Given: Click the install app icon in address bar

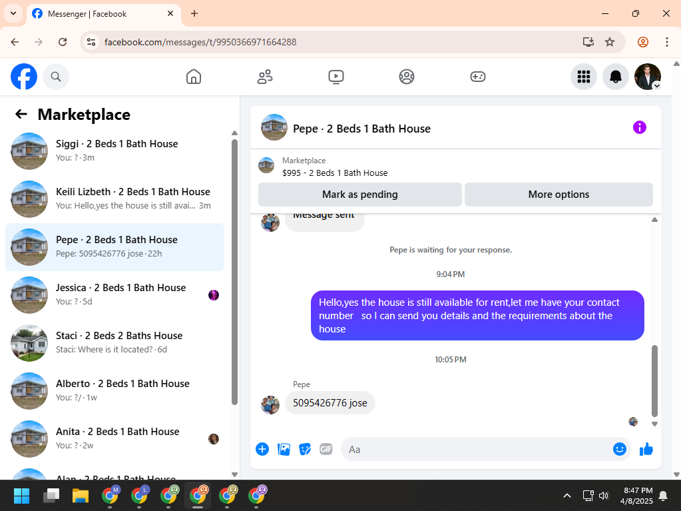Looking at the screenshot, I should coord(588,42).
